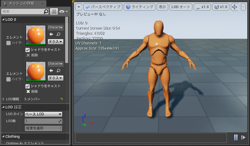Click the animation timeline scrub bar
The height and width of the screenshot is (146, 250).
coord(151,138)
